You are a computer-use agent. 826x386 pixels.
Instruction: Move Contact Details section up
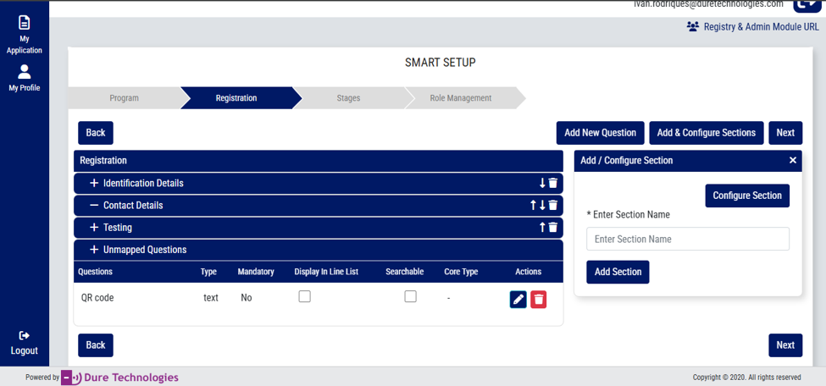coord(533,206)
